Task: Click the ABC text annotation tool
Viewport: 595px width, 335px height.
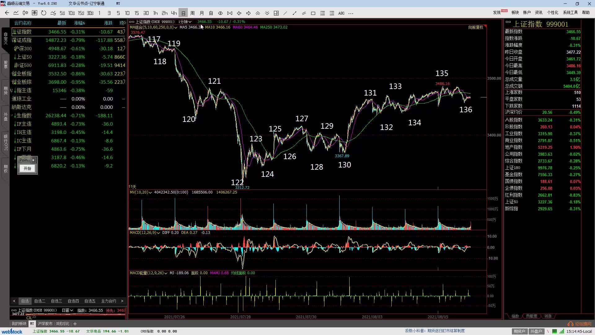Action: [341, 13]
